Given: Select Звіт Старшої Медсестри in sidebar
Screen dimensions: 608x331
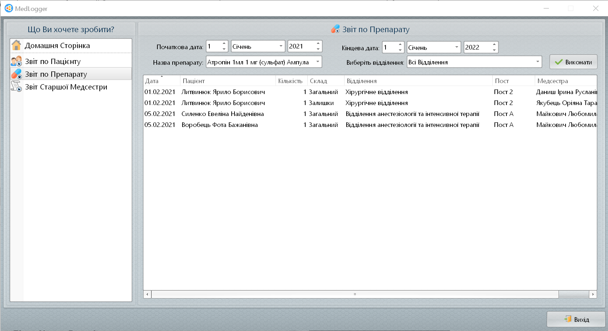Looking at the screenshot, I should [x=66, y=87].
